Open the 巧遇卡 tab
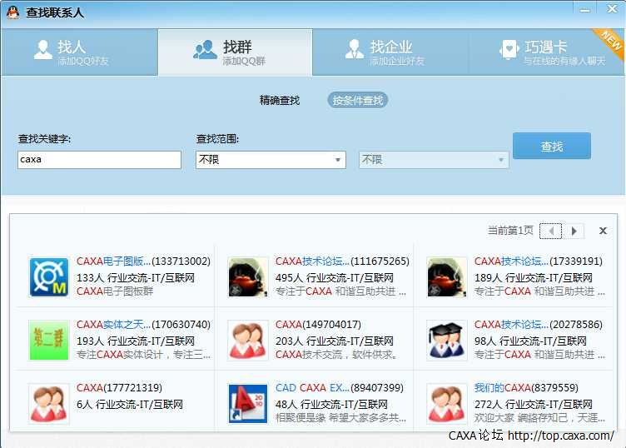This screenshot has width=626, height=448. 546,52
